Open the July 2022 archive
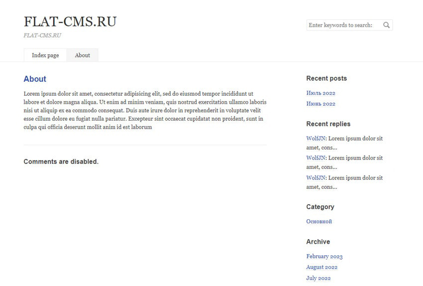The image size is (423, 286). (318, 278)
